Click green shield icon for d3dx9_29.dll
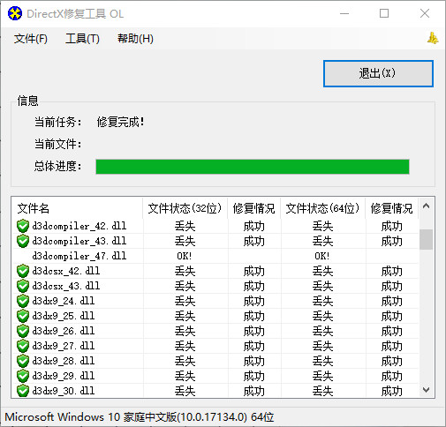This screenshot has width=446, height=427. tap(23, 376)
